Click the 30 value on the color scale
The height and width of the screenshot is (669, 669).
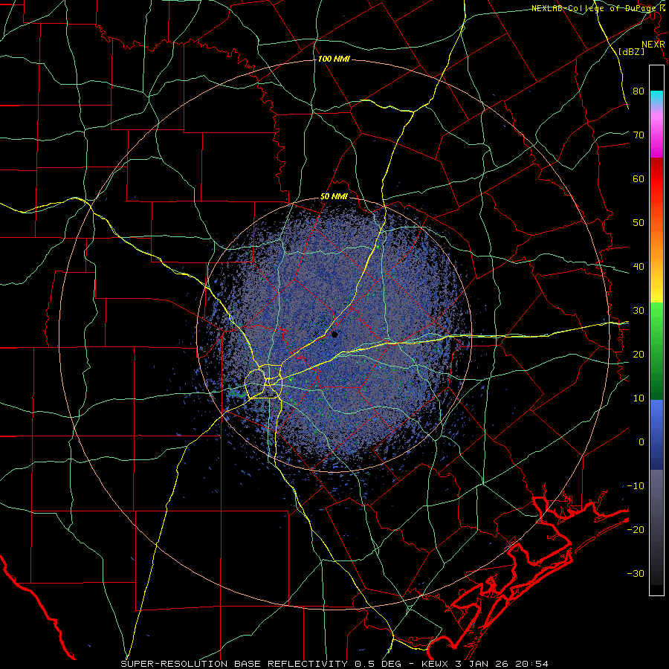pyautogui.click(x=639, y=310)
